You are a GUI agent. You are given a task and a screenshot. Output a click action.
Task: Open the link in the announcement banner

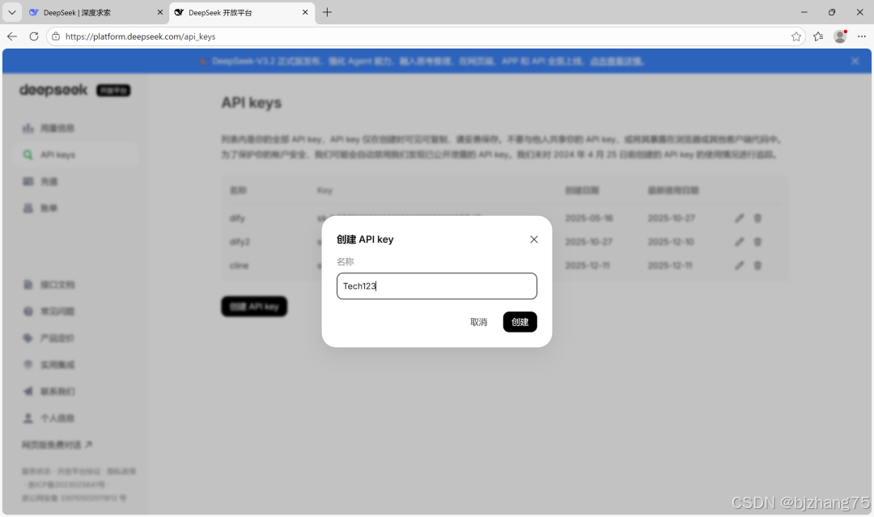click(617, 61)
